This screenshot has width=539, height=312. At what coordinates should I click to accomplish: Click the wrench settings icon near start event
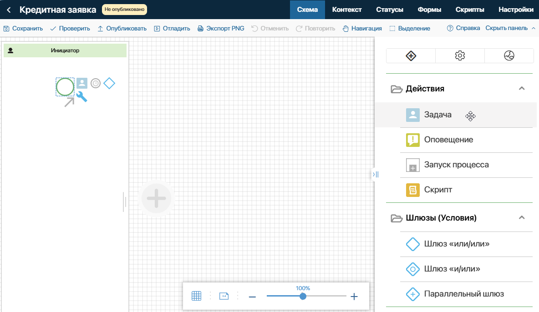pyautogui.click(x=81, y=96)
